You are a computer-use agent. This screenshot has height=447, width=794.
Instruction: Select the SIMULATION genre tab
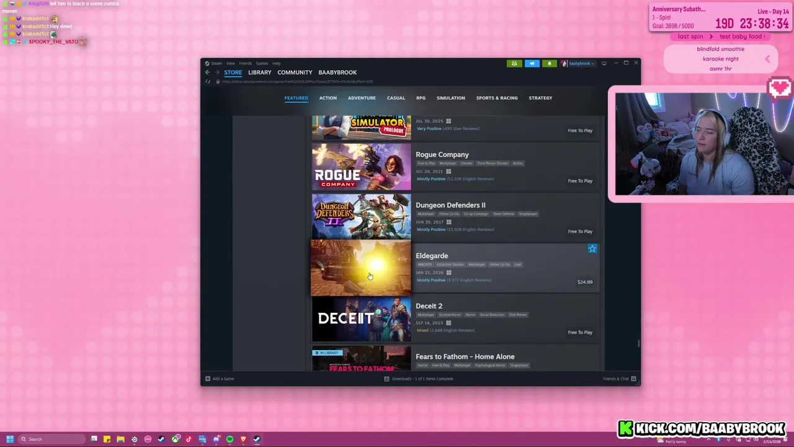pos(450,98)
